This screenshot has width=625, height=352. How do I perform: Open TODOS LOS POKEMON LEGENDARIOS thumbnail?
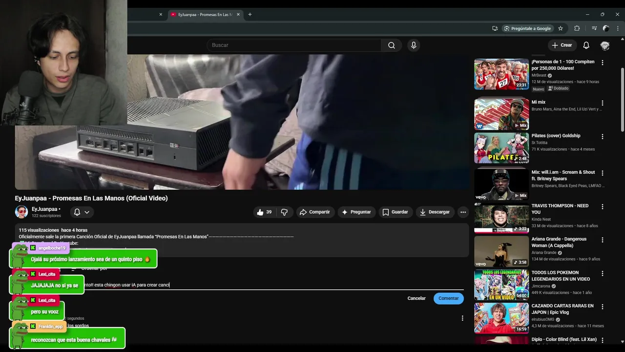coord(501,285)
